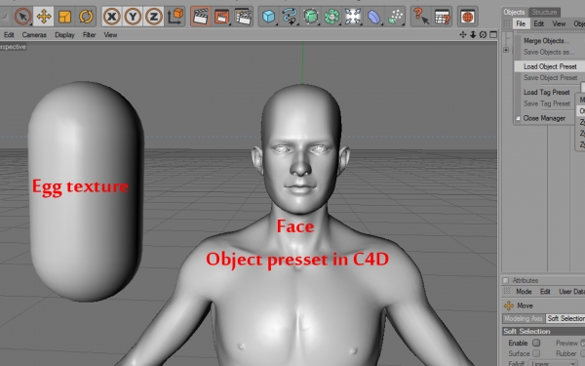
Task: Click viewport maximize square icon
Action: point(493,35)
